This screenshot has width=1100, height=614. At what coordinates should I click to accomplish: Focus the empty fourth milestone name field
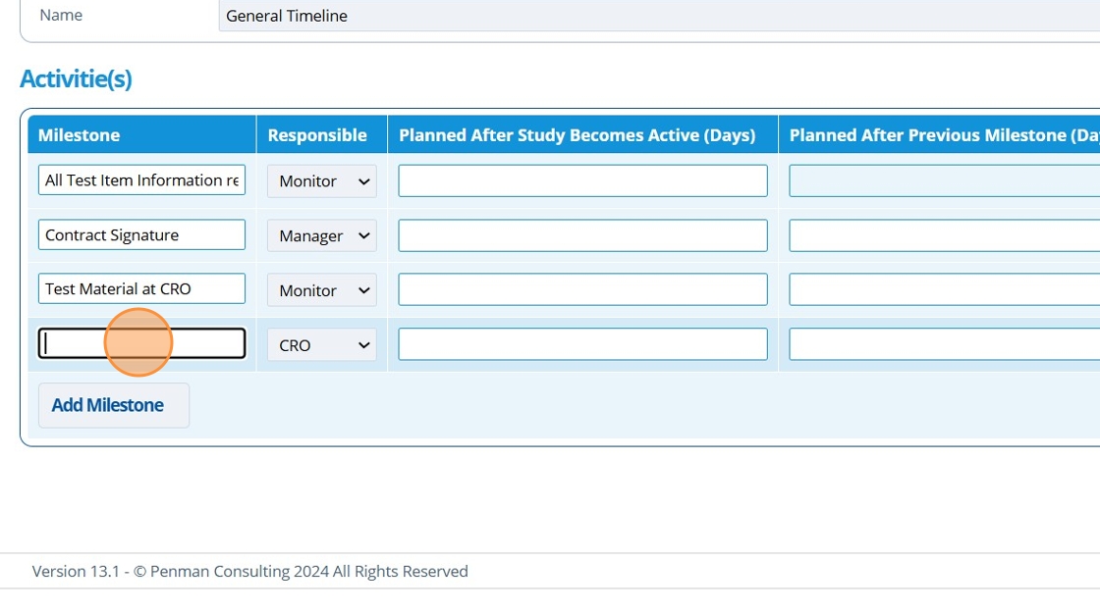pyautogui.click(x=141, y=343)
